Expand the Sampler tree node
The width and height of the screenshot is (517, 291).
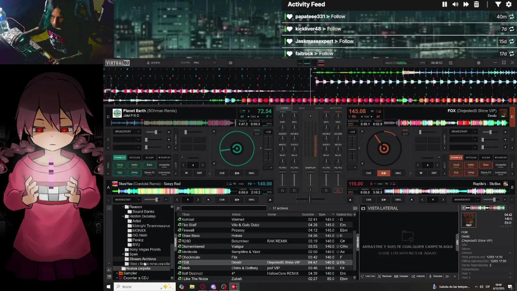(x=117, y=273)
